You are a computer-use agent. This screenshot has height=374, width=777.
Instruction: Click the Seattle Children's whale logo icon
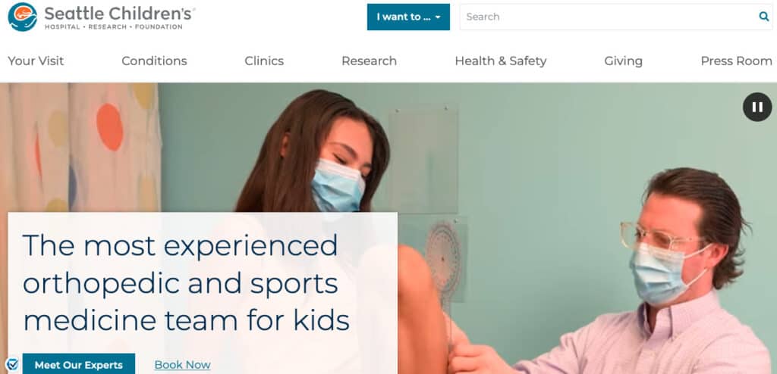(x=22, y=17)
